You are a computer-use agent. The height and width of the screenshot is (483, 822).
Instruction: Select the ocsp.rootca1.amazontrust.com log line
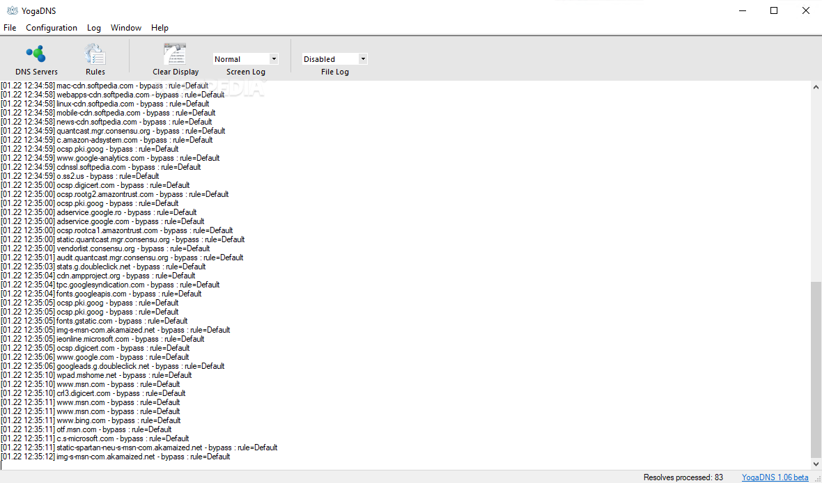pos(117,230)
